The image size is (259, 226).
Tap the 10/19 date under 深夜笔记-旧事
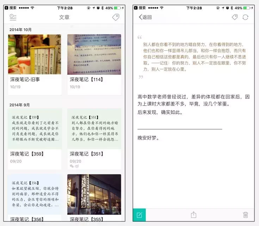tap(15, 87)
